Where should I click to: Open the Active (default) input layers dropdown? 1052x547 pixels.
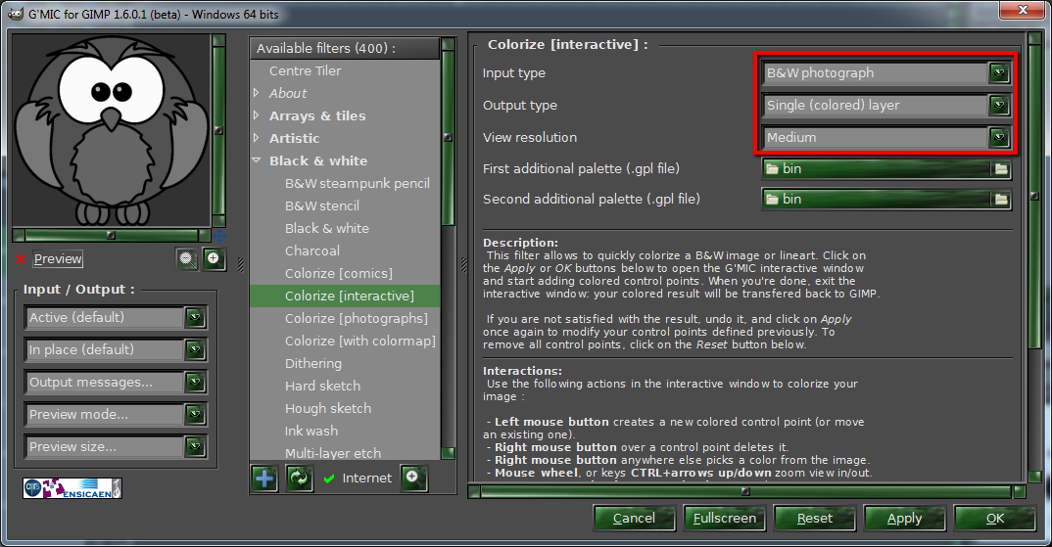click(x=116, y=318)
